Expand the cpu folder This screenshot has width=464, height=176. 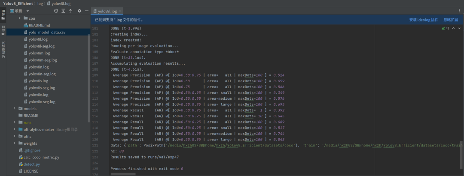point(19,18)
